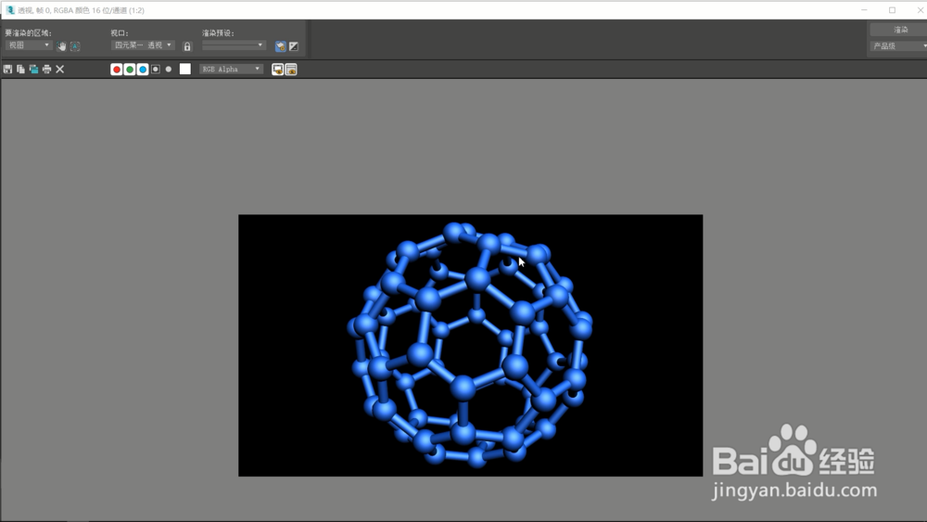Open the area to render dropdown
The image size is (927, 522).
(29, 45)
